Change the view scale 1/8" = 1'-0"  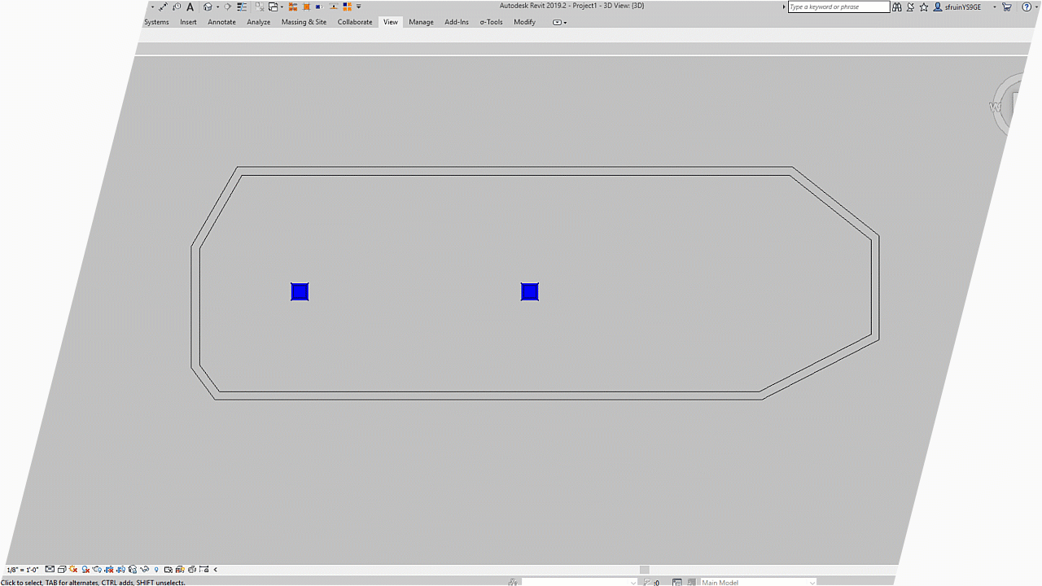pyautogui.click(x=23, y=570)
